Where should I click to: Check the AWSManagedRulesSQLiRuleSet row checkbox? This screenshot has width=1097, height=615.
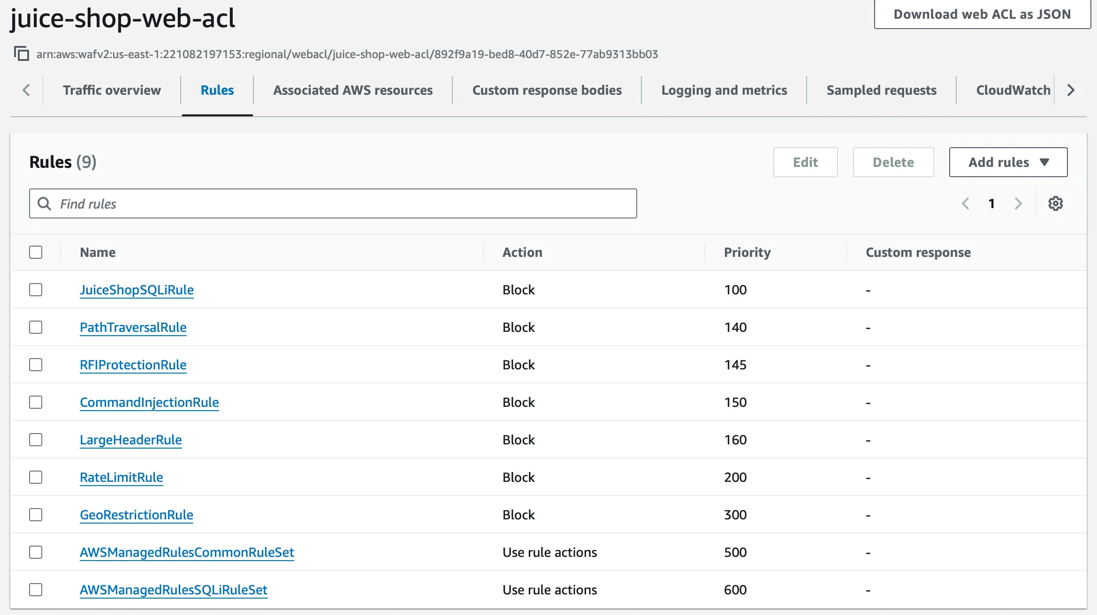(36, 590)
